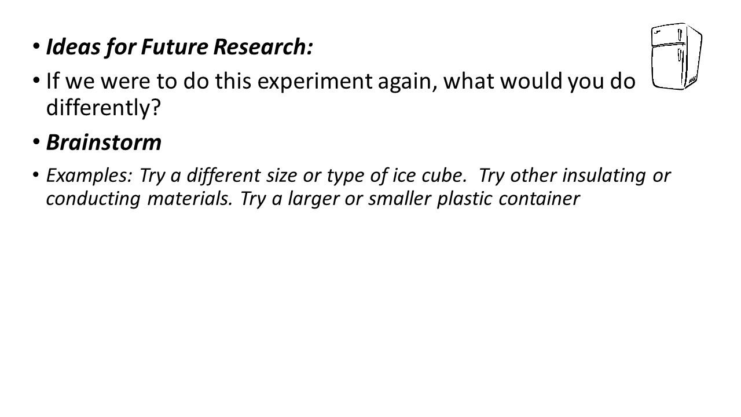
Task: Click the 'Brainstorm' bold heading
Action: tap(104, 143)
